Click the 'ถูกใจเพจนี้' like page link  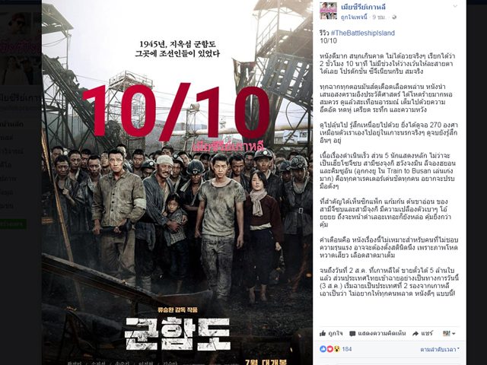pyautogui.click(x=354, y=17)
